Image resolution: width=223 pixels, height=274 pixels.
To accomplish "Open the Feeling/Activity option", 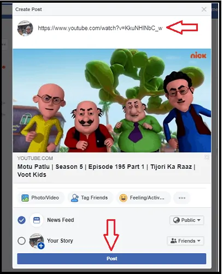I will coord(143,198).
